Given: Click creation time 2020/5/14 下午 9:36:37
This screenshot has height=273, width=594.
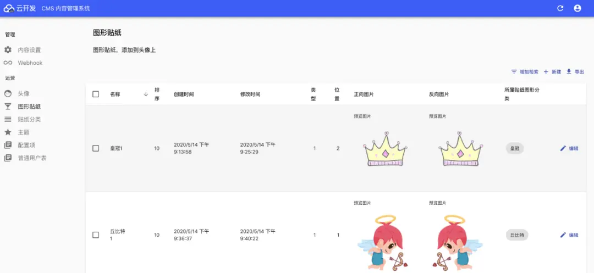Looking at the screenshot, I should pyautogui.click(x=191, y=235).
